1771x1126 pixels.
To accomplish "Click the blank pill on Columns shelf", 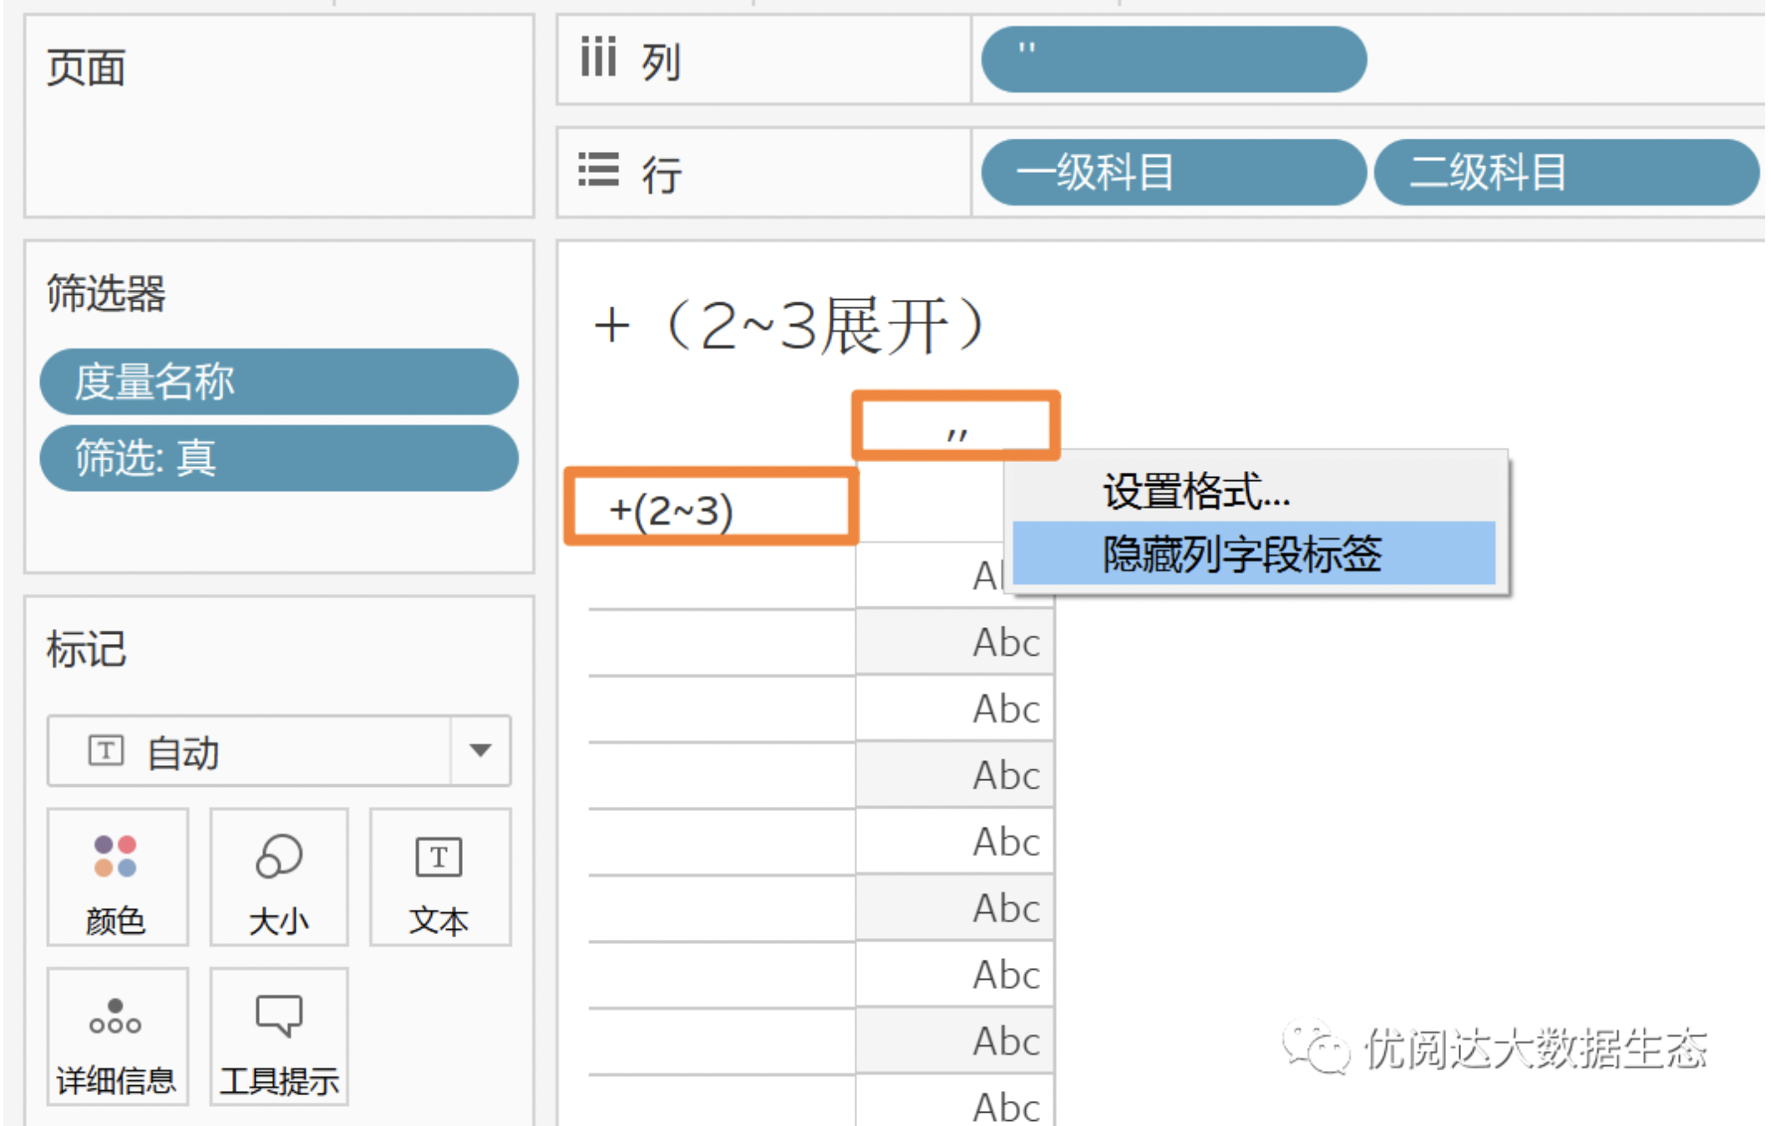I will pyautogui.click(x=1173, y=58).
